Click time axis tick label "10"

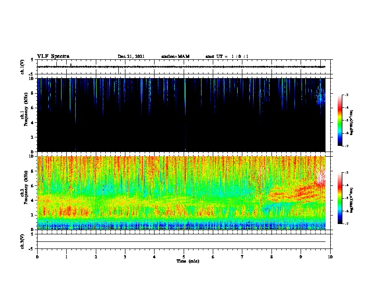pos(330,257)
